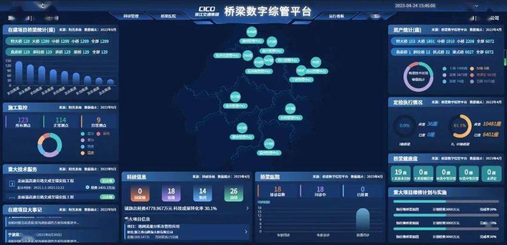Open the 运行看板 top navigation tab
The width and height of the screenshot is (507, 245).
point(336,16)
